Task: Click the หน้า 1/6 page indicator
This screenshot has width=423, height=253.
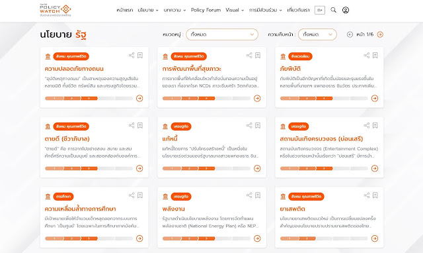Action: point(365,34)
